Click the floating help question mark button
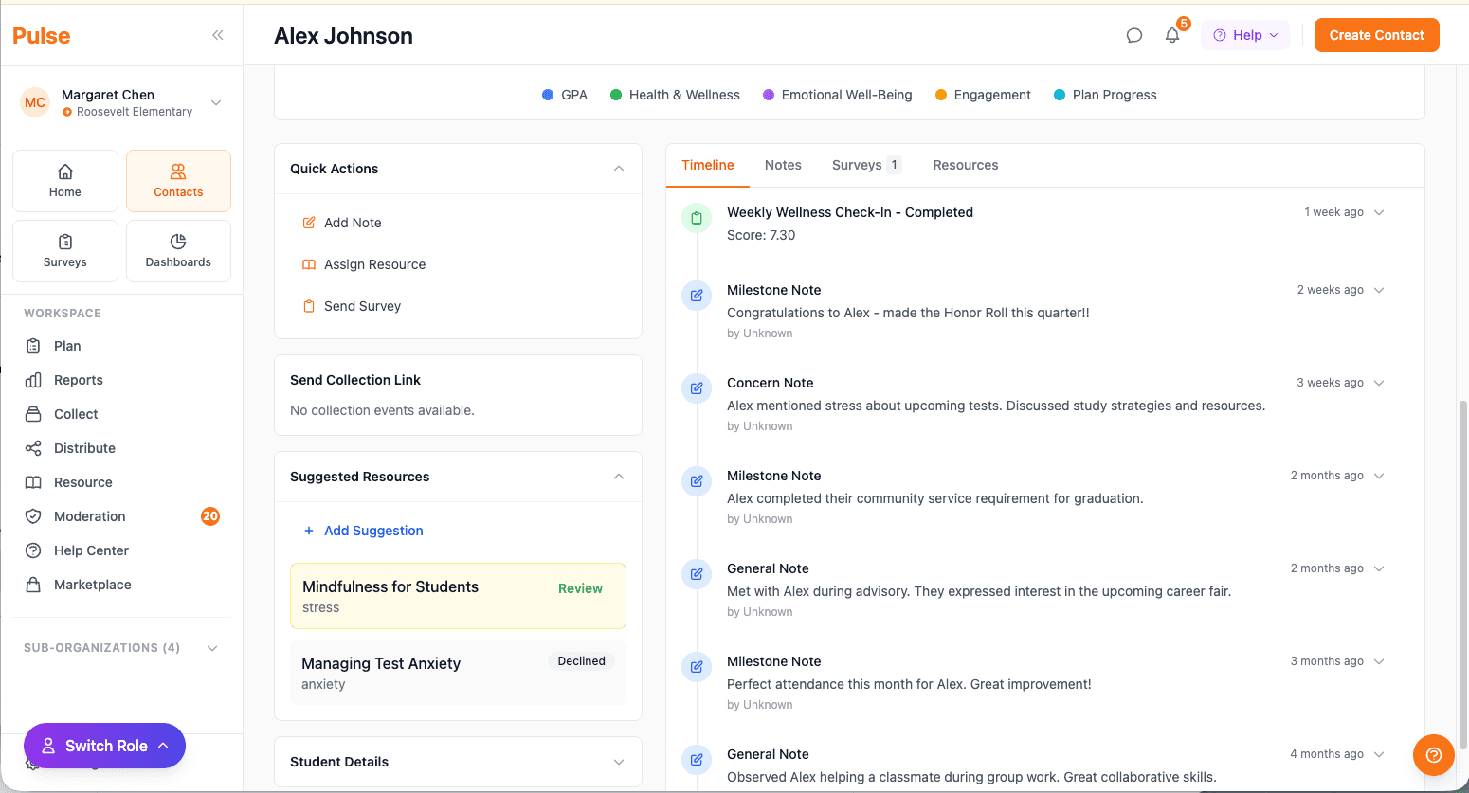 (x=1433, y=755)
